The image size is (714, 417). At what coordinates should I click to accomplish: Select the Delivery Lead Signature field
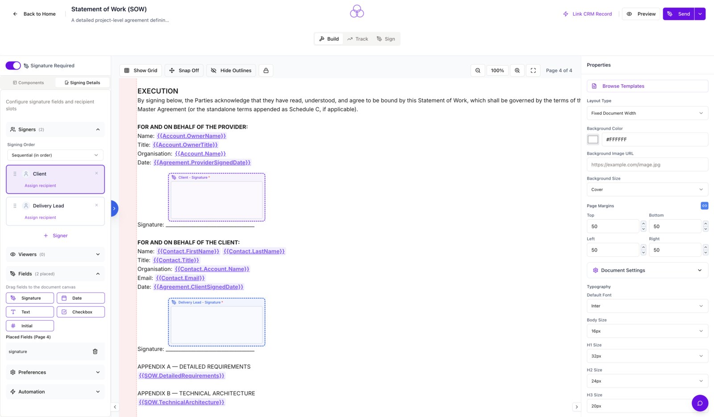pos(217,322)
